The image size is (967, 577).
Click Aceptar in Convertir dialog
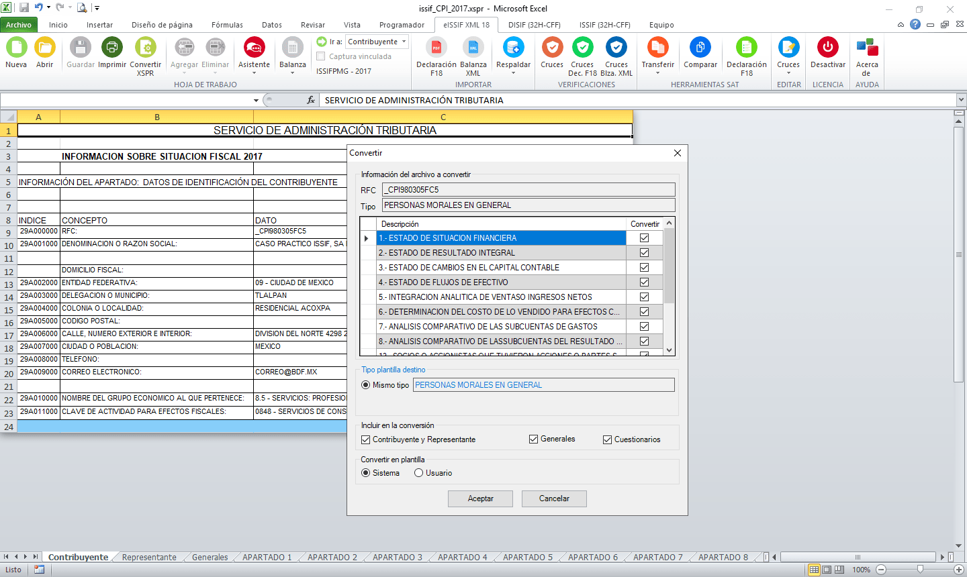click(481, 499)
